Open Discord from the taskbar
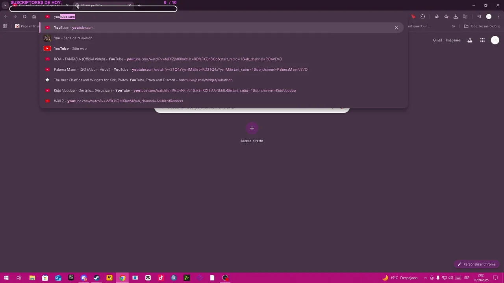Image resolution: width=504 pixels, height=283 pixels. [x=84, y=278]
